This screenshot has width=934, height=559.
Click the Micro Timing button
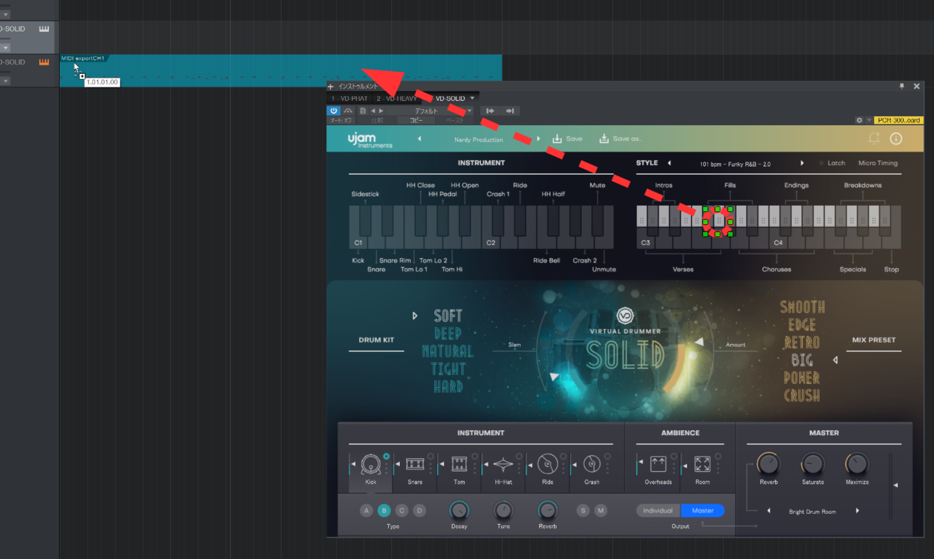pyautogui.click(x=877, y=163)
